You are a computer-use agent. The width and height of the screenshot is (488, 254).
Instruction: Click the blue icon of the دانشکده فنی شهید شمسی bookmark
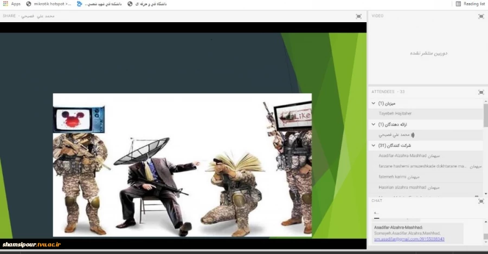click(80, 4)
